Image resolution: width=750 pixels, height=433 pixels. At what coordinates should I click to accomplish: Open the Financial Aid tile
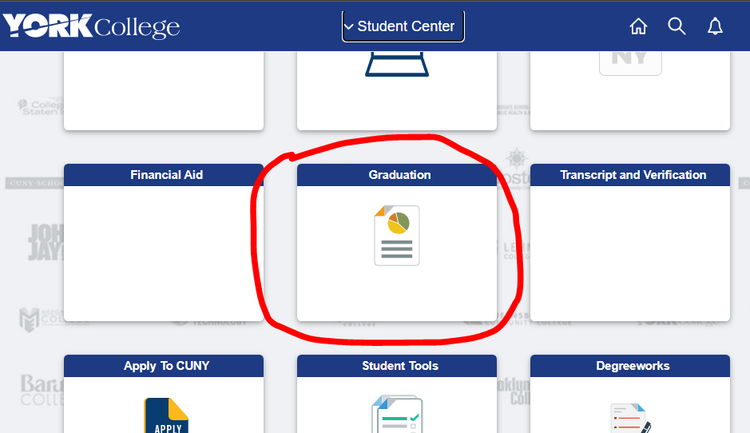click(x=164, y=243)
